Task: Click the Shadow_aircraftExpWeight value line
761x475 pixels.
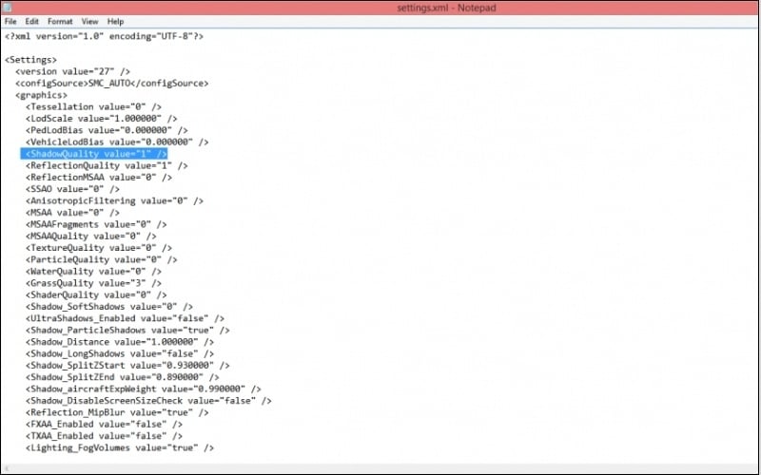Action: [144, 389]
